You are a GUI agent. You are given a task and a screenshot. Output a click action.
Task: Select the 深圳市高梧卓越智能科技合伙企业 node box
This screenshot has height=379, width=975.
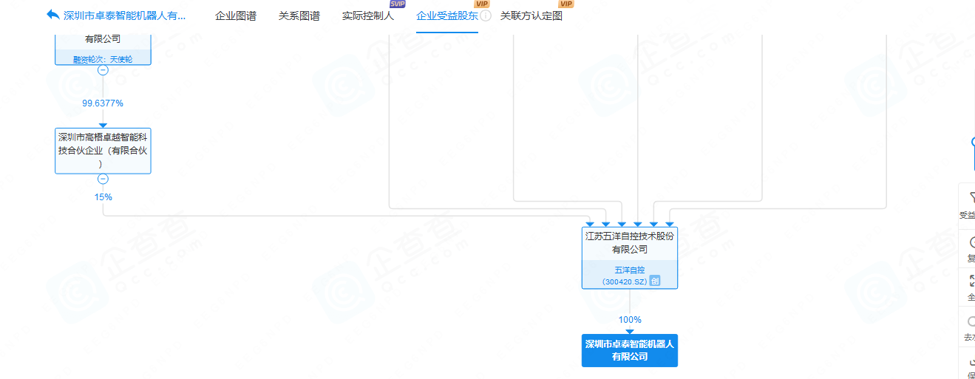tap(103, 151)
